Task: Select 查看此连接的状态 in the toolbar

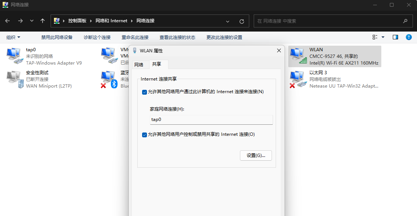Action: (x=177, y=37)
